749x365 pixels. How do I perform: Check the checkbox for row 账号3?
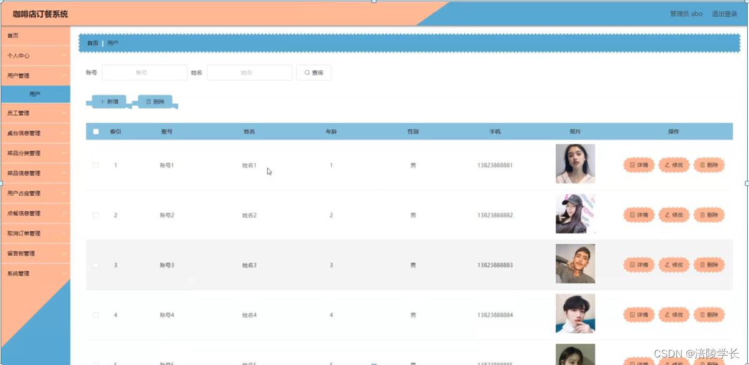pos(96,265)
